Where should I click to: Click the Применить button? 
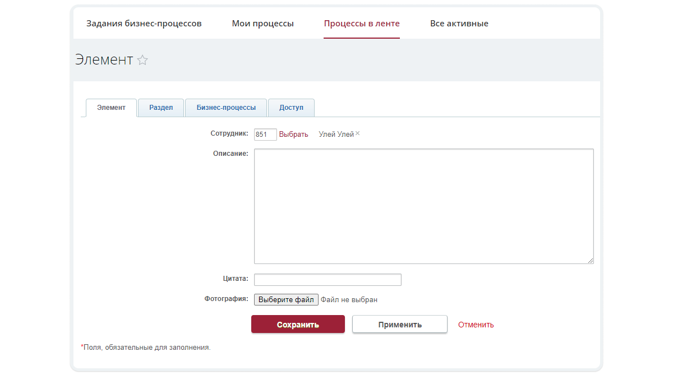[400, 324]
